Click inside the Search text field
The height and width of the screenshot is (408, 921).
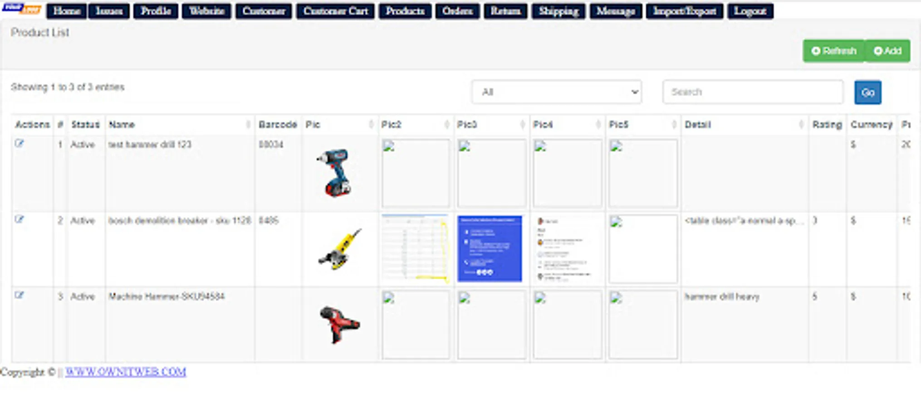(x=753, y=92)
